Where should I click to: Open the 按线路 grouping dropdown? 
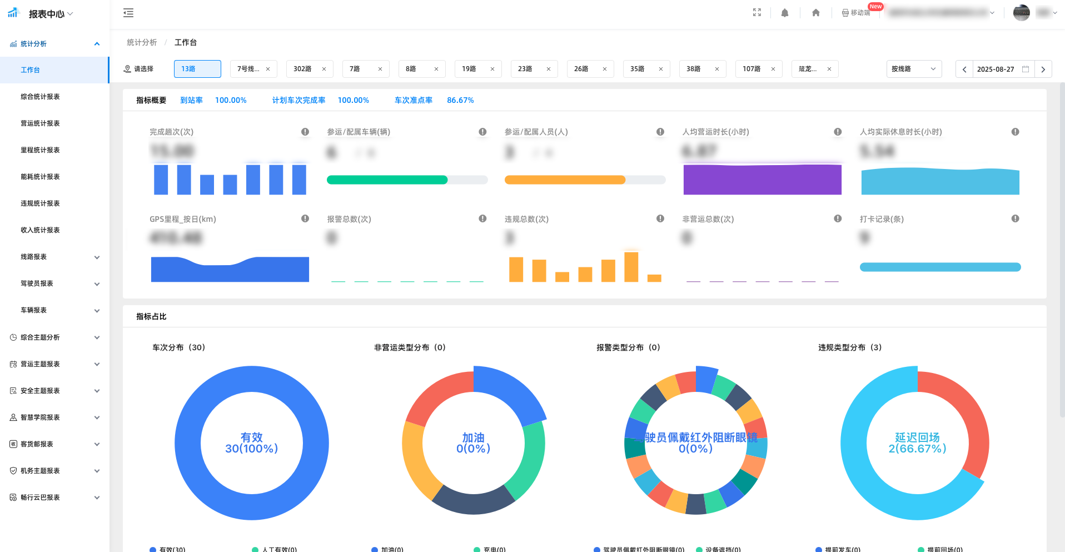coord(913,69)
